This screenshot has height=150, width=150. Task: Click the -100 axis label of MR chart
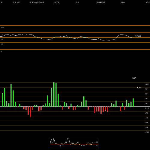tap(147, 132)
